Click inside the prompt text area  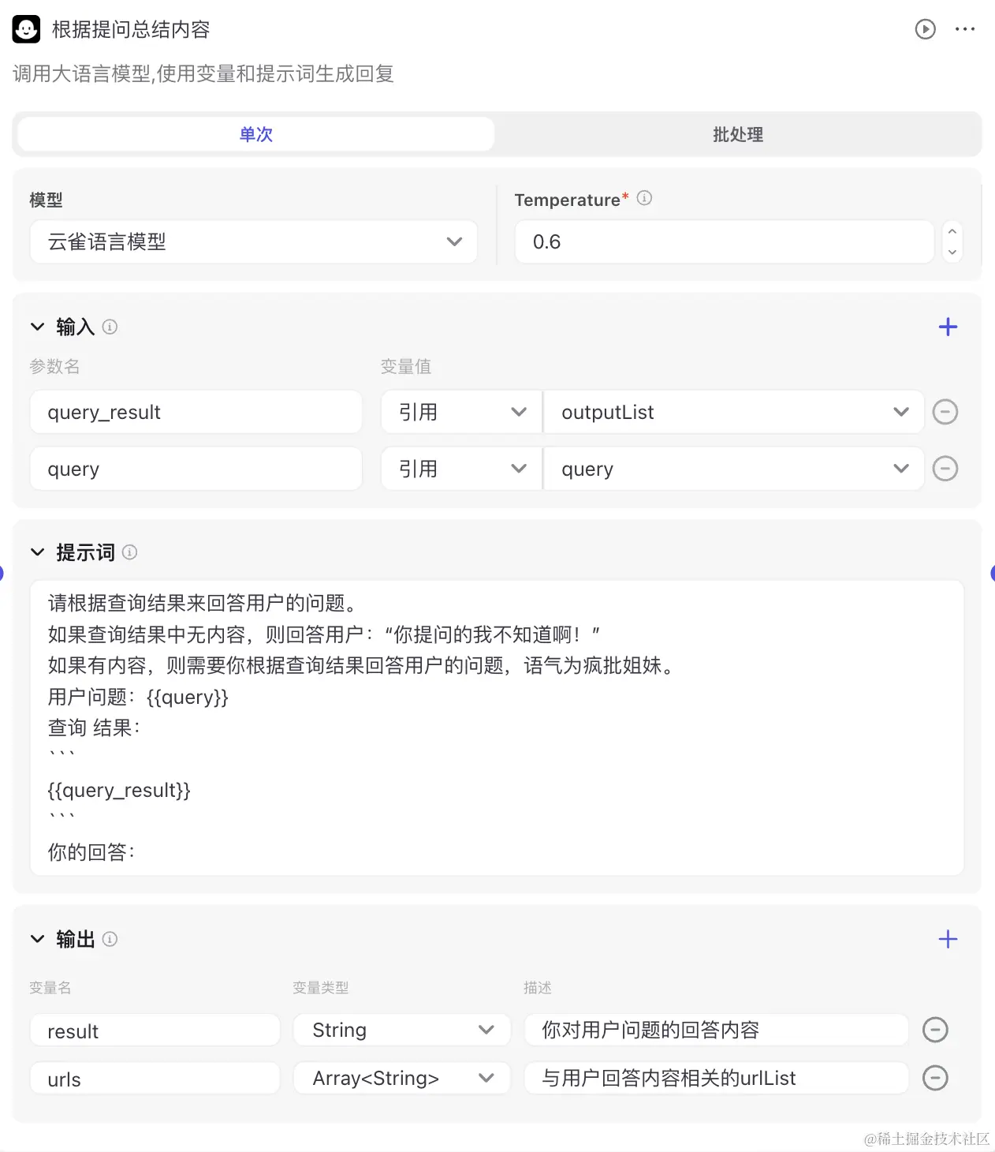point(497,727)
